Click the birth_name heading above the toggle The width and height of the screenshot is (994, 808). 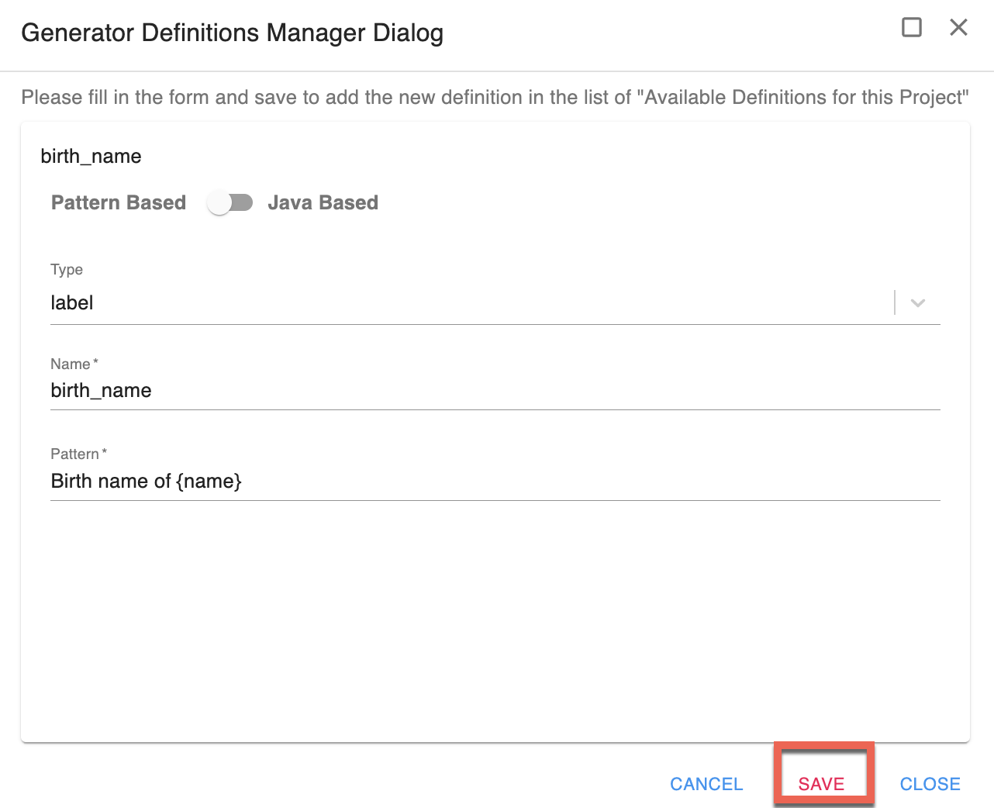(91, 157)
